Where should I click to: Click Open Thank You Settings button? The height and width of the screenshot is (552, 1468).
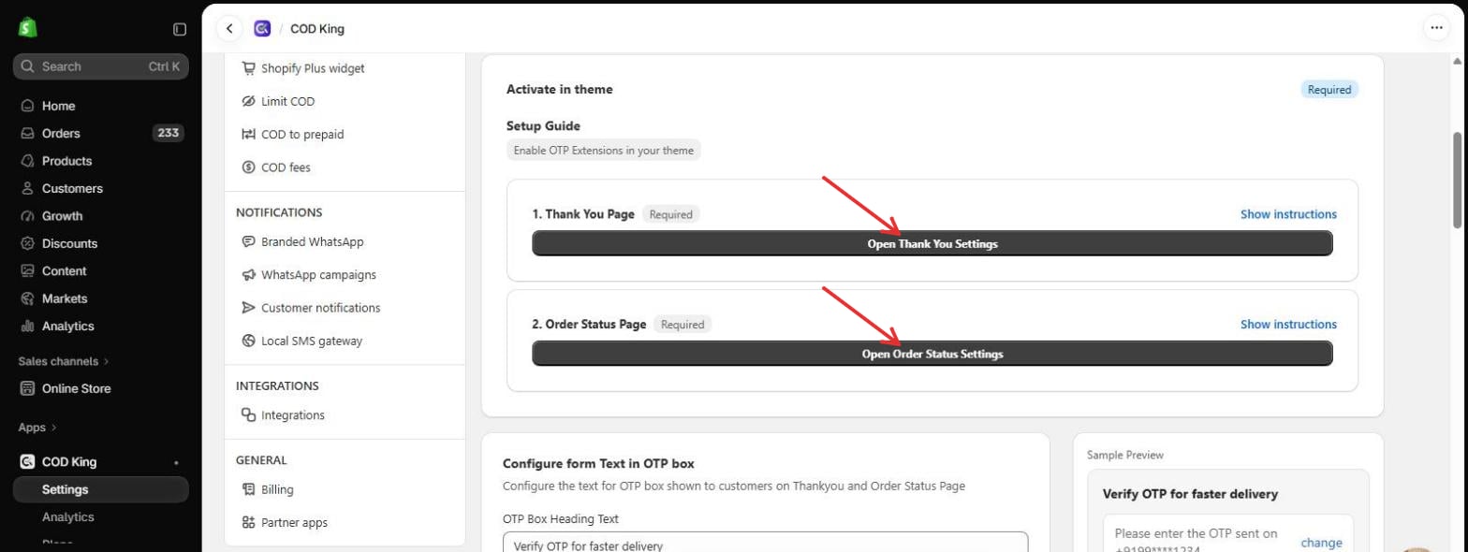coord(932,243)
